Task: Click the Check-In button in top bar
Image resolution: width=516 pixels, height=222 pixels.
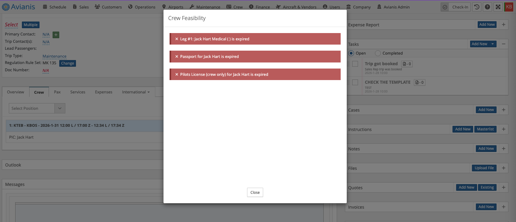Action: 456,7
